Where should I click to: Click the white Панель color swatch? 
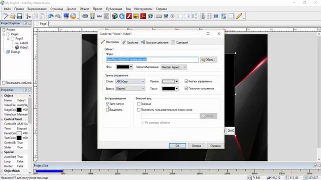(x=169, y=81)
